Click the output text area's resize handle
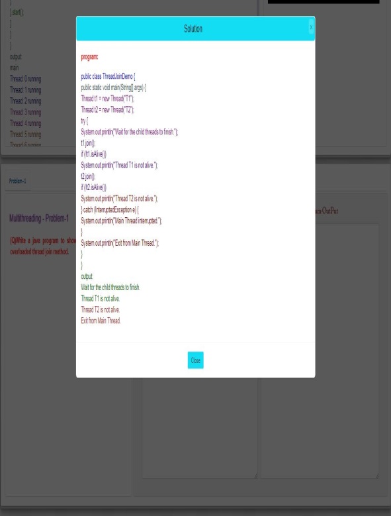 coord(377,476)
